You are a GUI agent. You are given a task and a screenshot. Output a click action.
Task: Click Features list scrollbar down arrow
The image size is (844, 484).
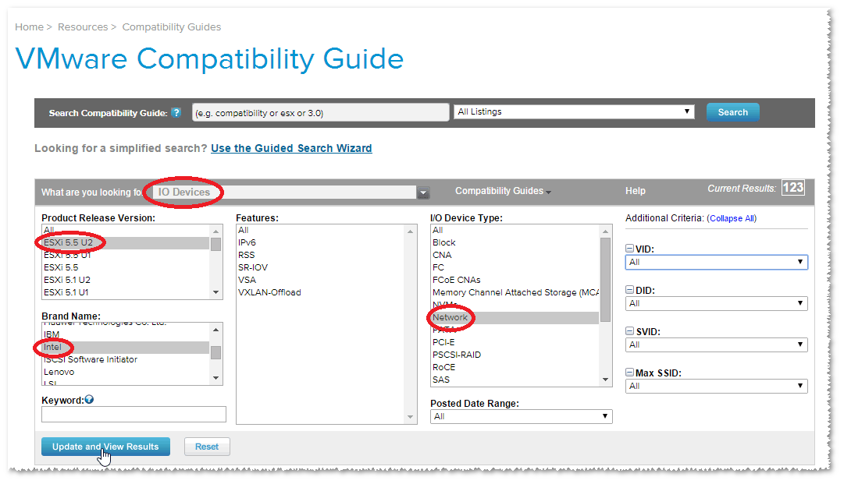point(410,417)
